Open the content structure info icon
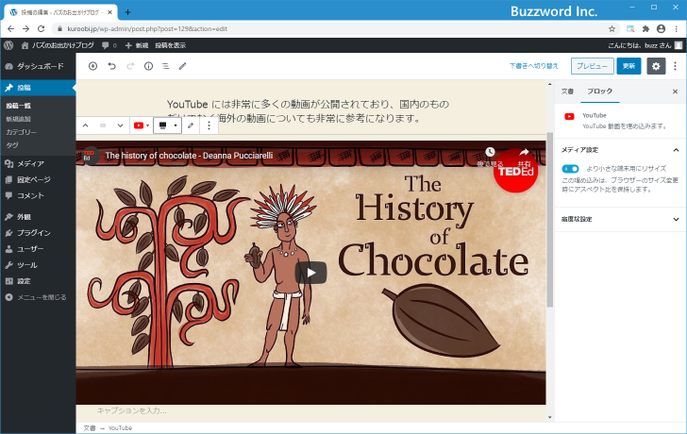This screenshot has width=687, height=434. click(148, 66)
